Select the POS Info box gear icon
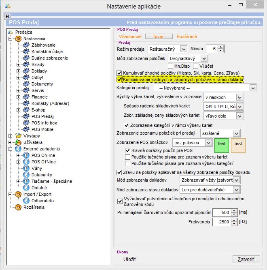Viewport: 267px width, 270px height. [26, 123]
